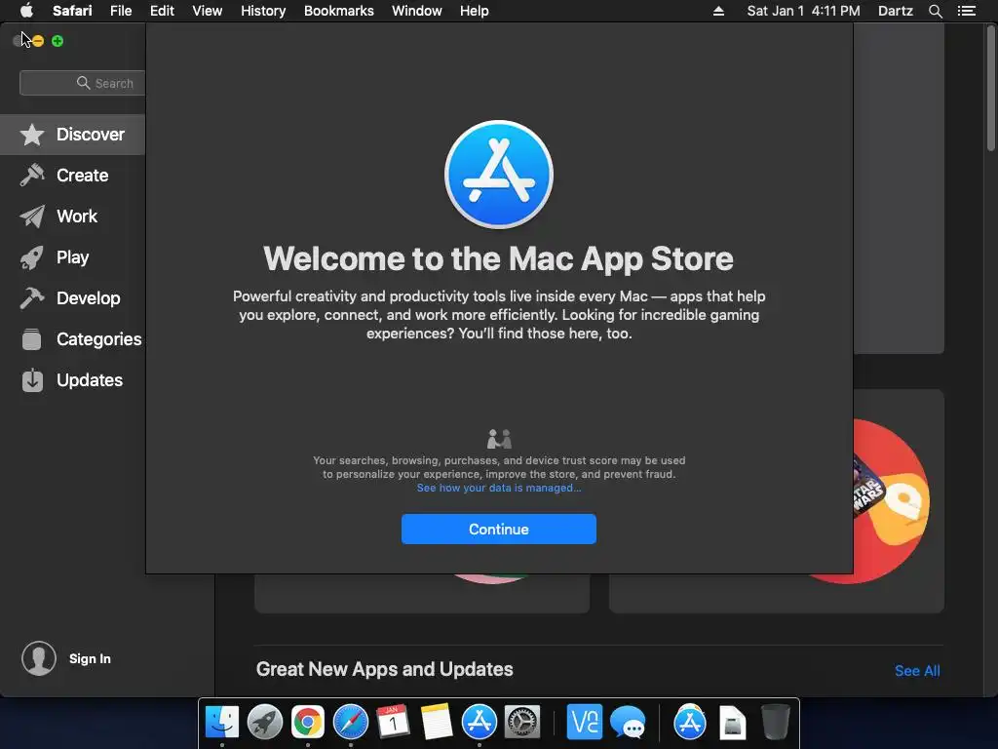Click the Play rocket icon
998x749 pixels.
[x=32, y=257]
